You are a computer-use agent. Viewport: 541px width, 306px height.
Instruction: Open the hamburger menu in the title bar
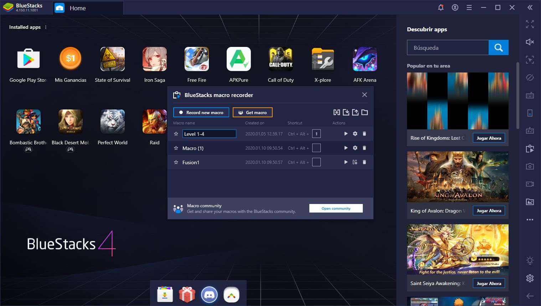469,7
